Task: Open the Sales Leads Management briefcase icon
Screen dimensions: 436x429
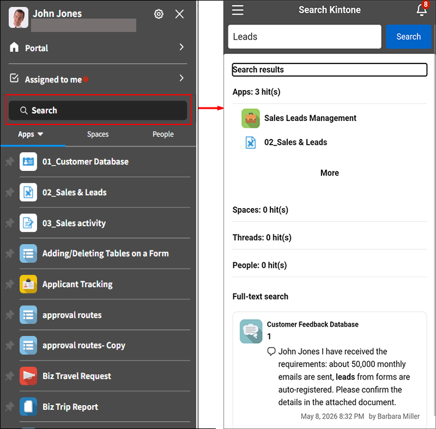Action: (x=251, y=118)
